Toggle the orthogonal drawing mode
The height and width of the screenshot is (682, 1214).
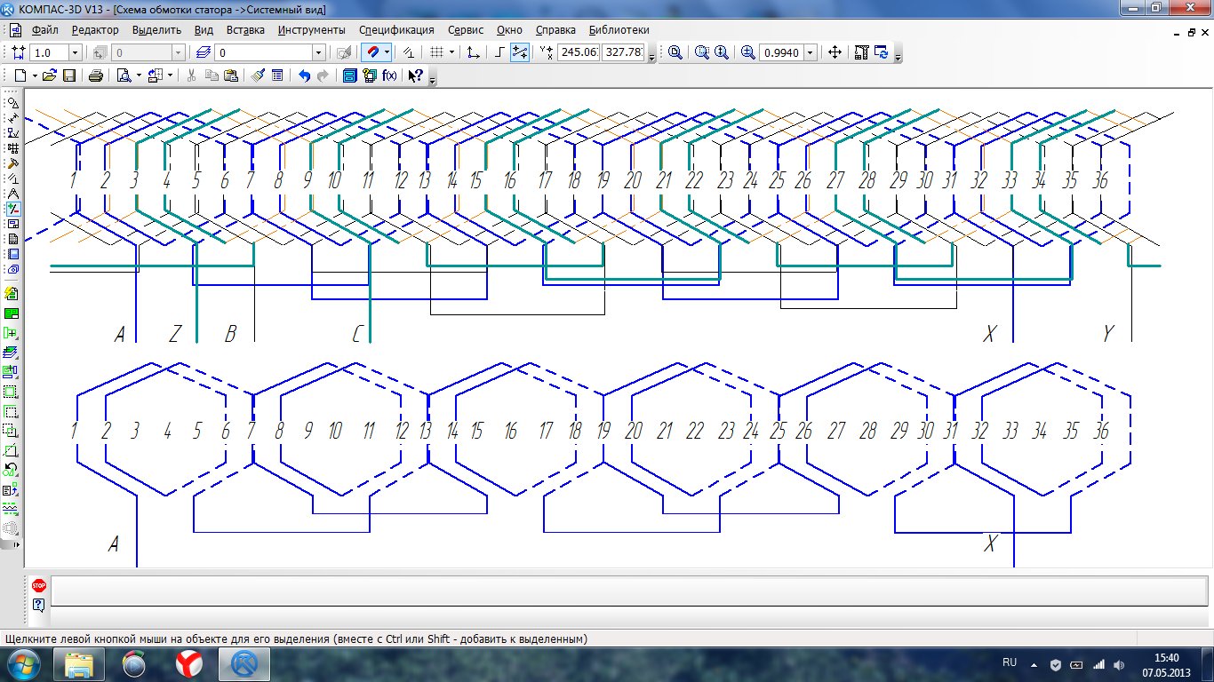[x=499, y=52]
